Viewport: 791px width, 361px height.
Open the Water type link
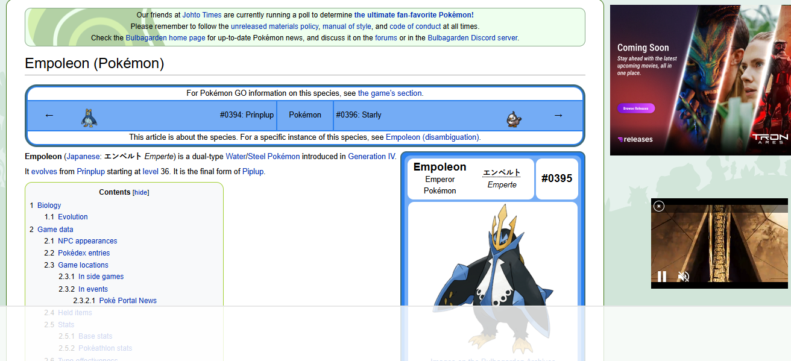pos(236,157)
